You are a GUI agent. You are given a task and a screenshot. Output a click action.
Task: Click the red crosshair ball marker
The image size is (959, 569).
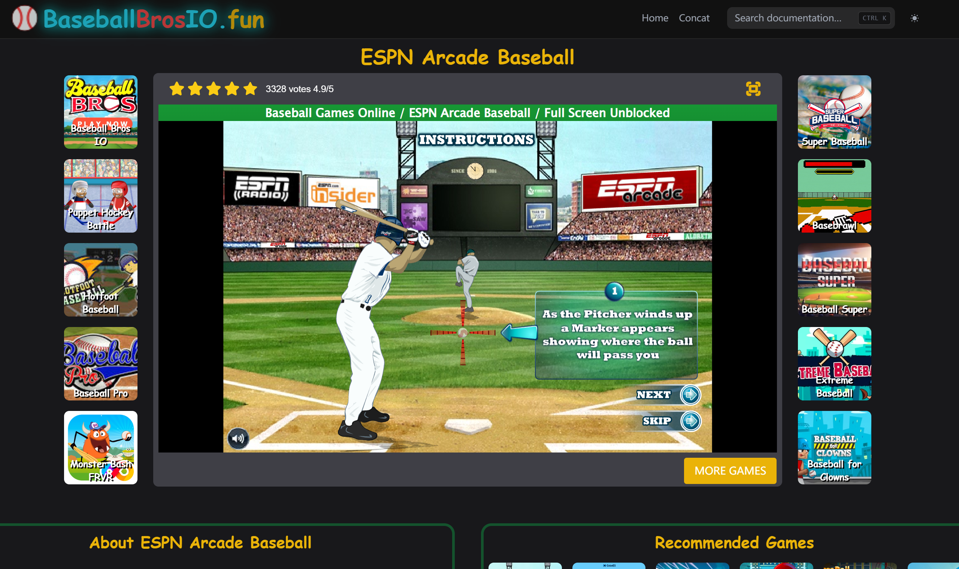pos(463,332)
